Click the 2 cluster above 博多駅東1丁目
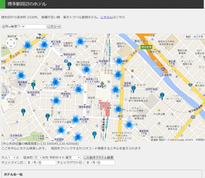This screenshot has height=178, width=205. (x=129, y=125)
